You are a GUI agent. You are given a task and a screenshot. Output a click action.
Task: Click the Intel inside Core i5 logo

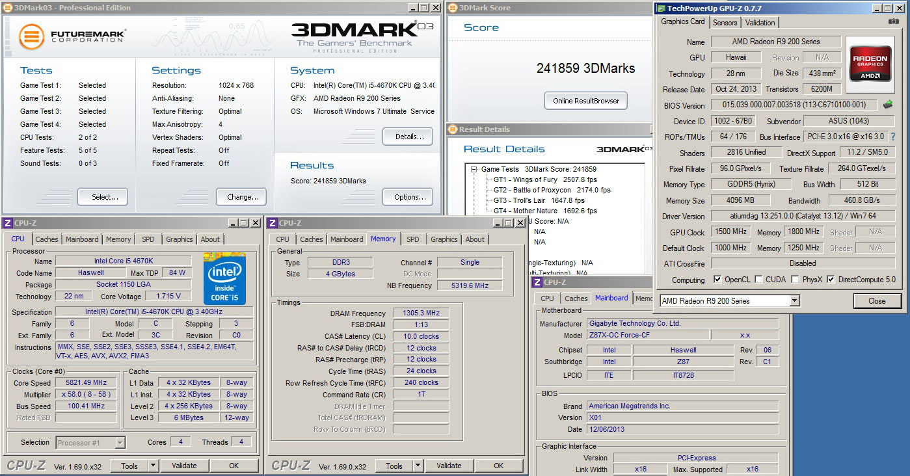point(224,279)
